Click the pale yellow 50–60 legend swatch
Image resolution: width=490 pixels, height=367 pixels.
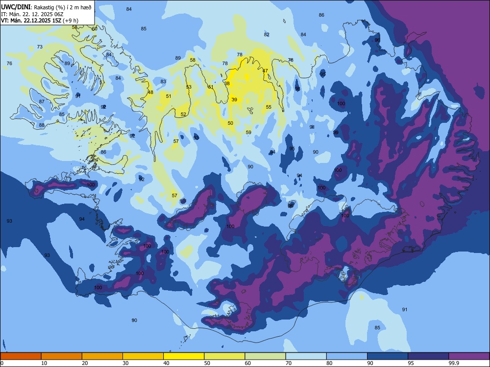(x=225, y=356)
